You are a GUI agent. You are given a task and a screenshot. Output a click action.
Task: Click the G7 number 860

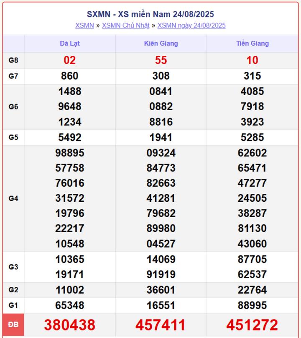click(x=70, y=76)
